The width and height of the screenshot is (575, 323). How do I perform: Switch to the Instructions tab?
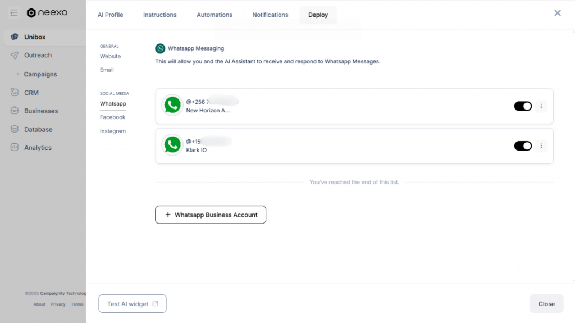(x=160, y=15)
